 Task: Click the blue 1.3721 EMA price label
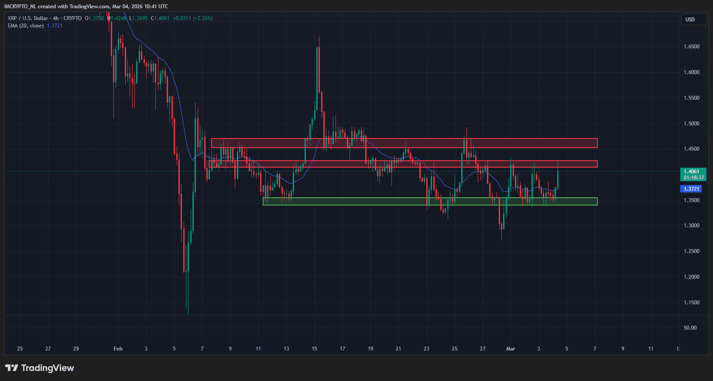click(x=691, y=189)
